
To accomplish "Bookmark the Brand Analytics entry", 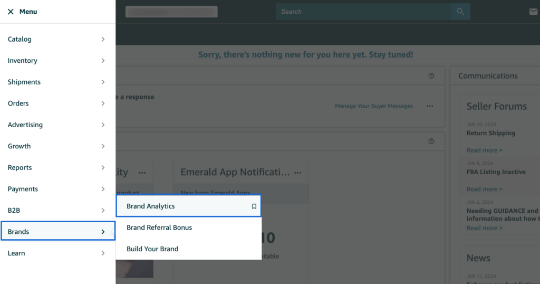I will [254, 206].
